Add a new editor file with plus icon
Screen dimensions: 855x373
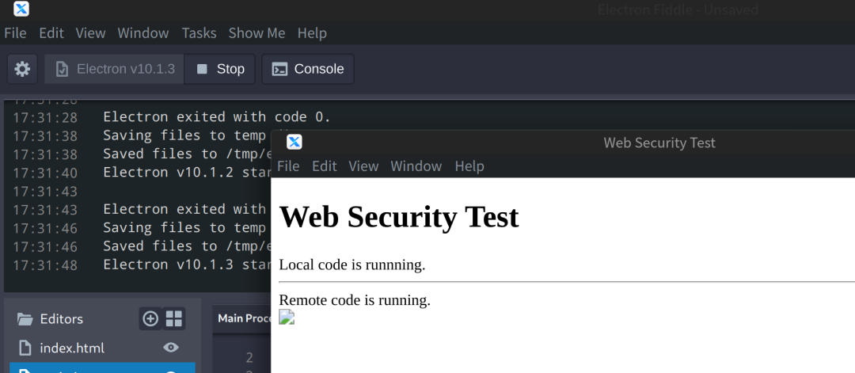tap(150, 319)
